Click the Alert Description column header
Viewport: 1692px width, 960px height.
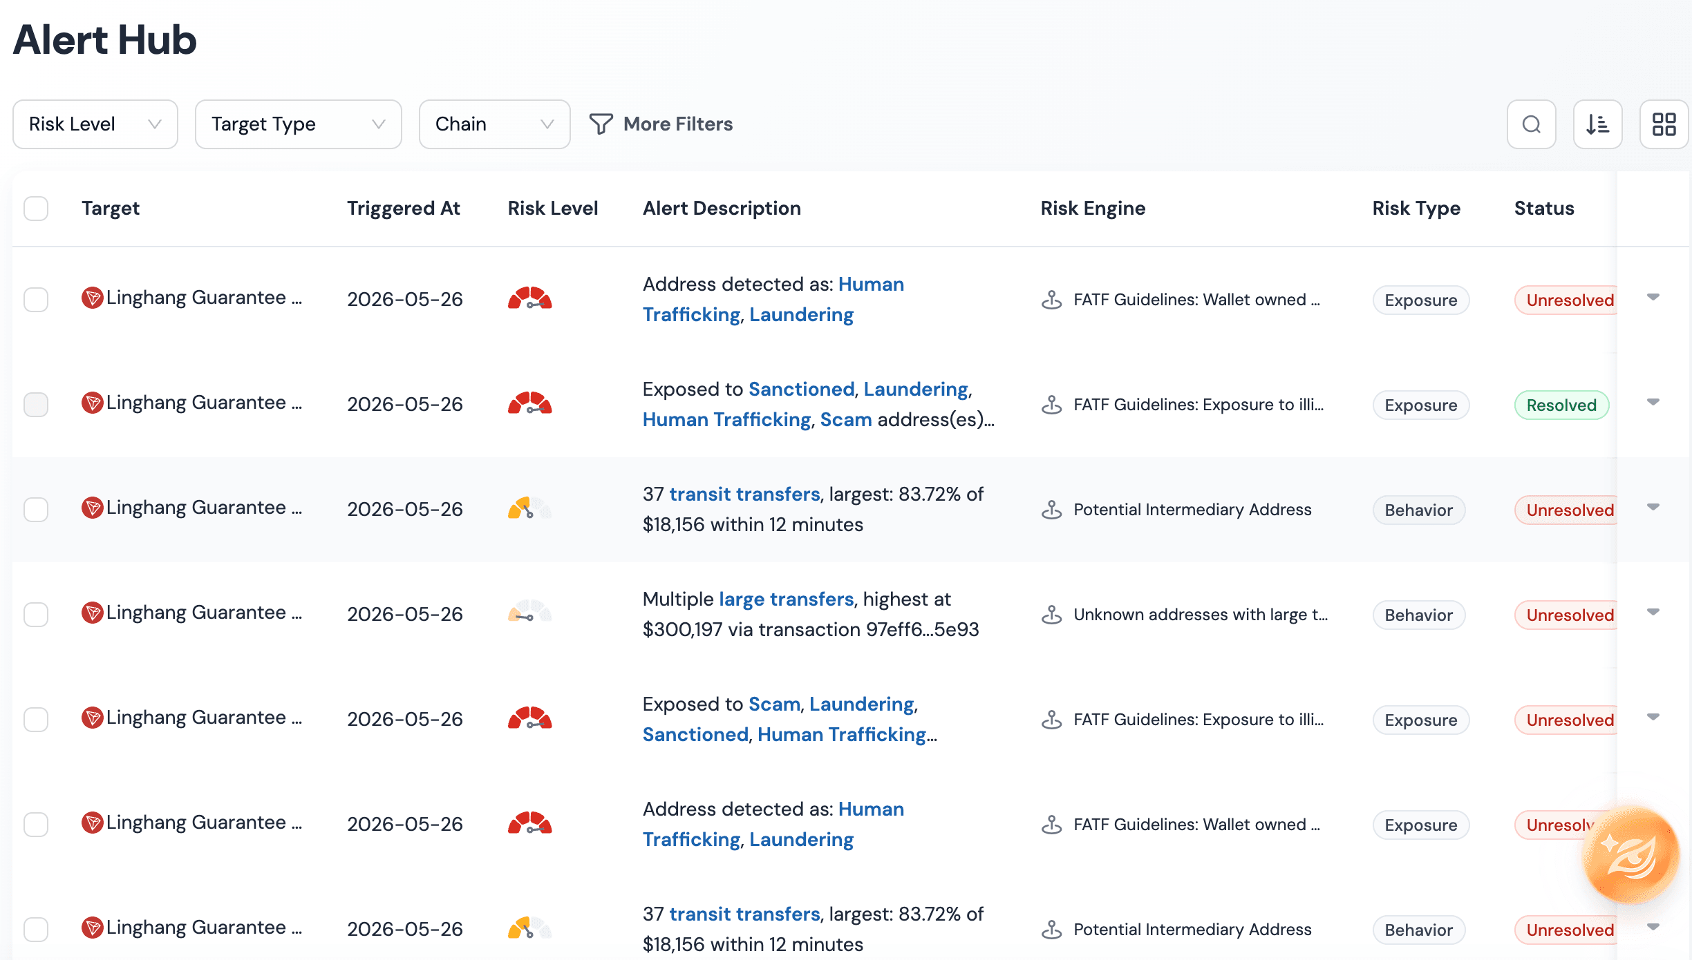(x=722, y=209)
